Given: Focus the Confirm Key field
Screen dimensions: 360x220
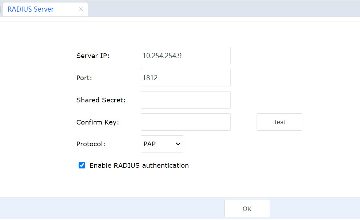Looking at the screenshot, I should pyautogui.click(x=185, y=122).
